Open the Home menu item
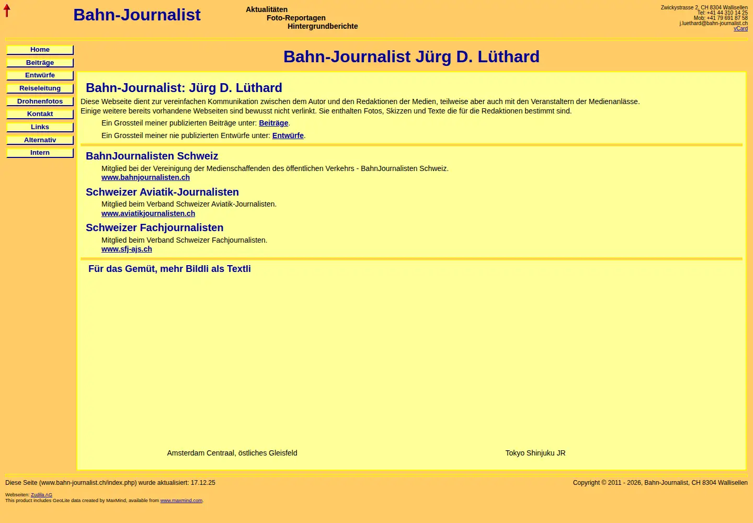The width and height of the screenshot is (753, 523). point(40,50)
